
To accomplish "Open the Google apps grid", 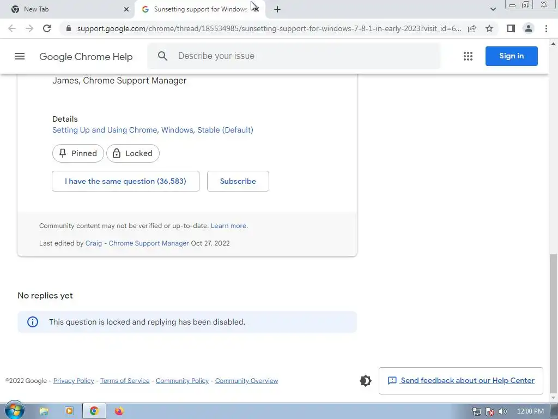I will pyautogui.click(x=468, y=56).
